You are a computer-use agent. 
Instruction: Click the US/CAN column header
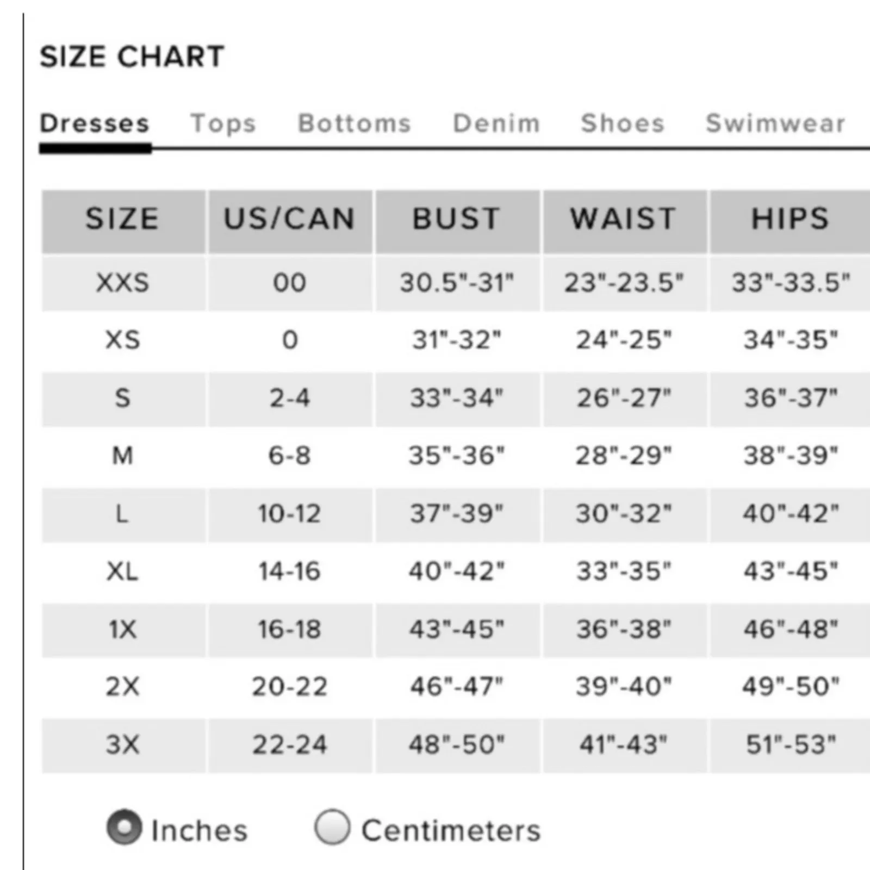[x=290, y=220]
